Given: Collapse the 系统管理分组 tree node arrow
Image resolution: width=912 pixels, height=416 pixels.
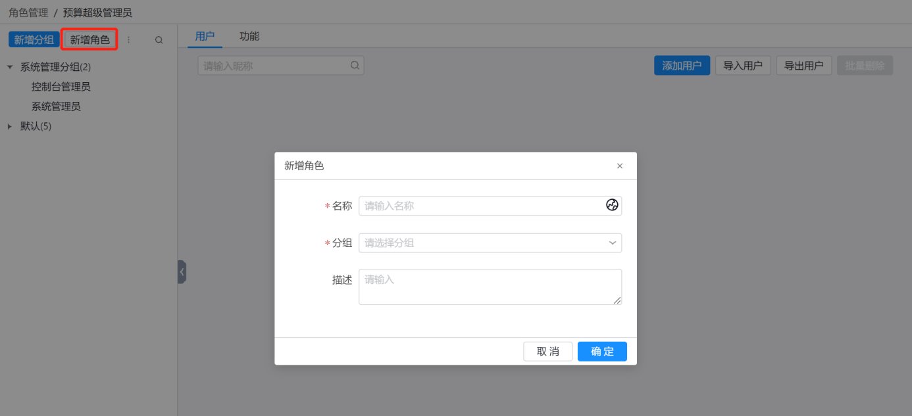Looking at the screenshot, I should coord(10,67).
